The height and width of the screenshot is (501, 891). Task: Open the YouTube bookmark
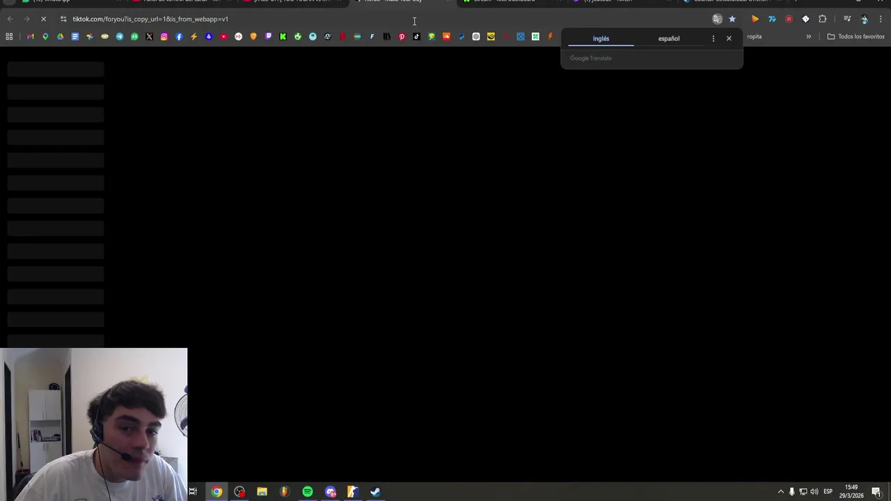click(x=223, y=36)
